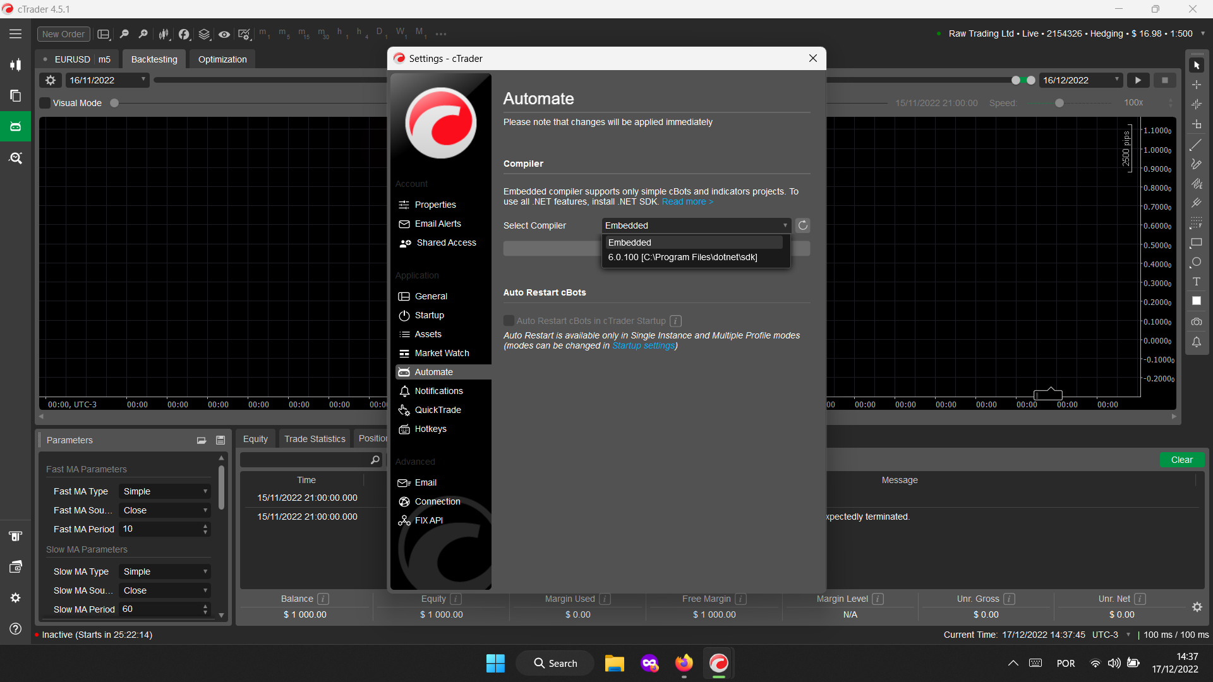Open cTrader from Windows taskbar
Screen dimensions: 1213x682
click(x=719, y=663)
